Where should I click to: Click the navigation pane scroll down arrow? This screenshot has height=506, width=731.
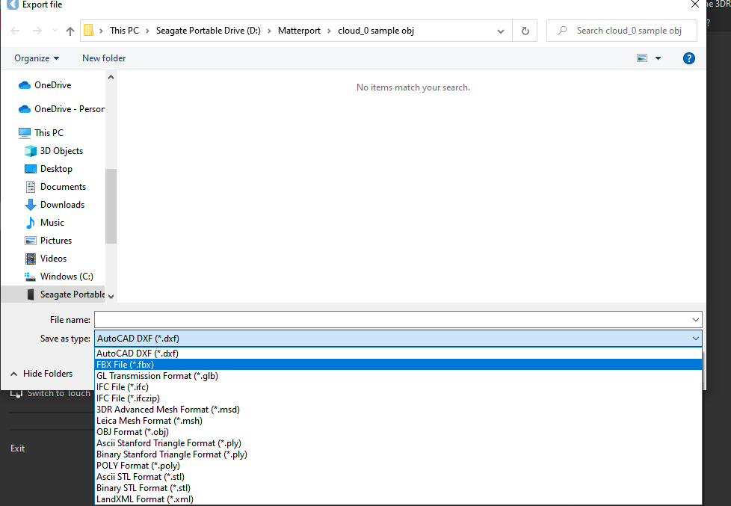click(111, 297)
